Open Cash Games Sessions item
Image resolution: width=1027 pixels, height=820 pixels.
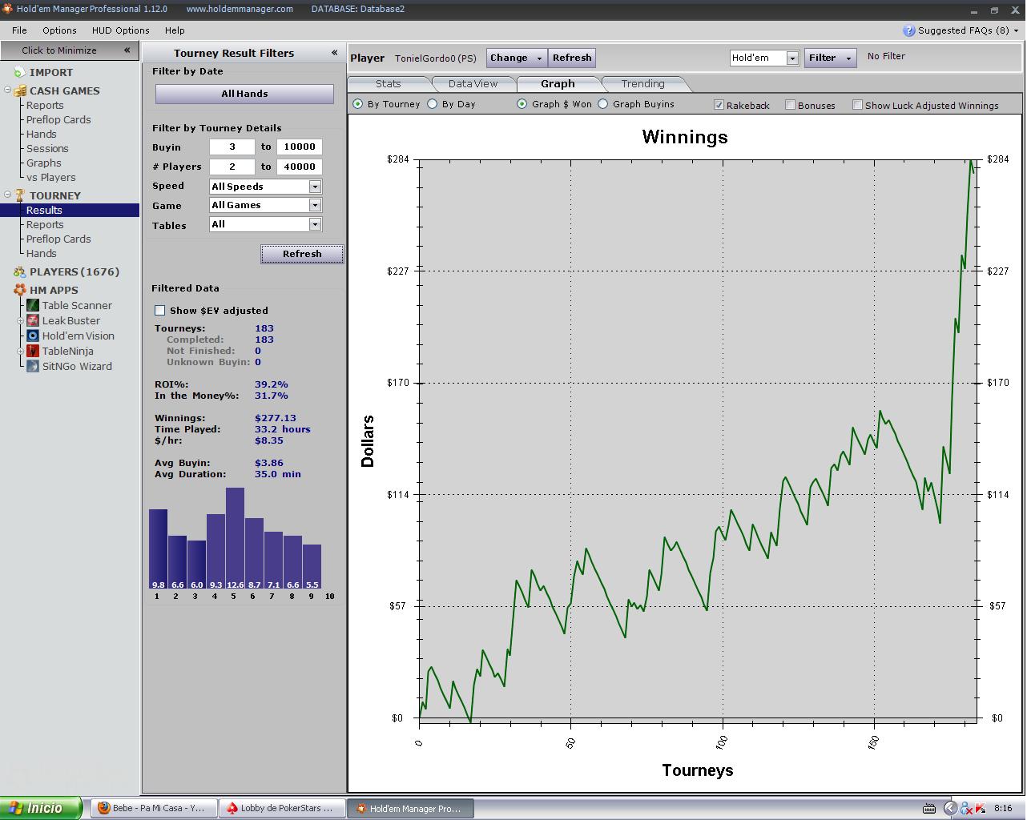tap(47, 148)
